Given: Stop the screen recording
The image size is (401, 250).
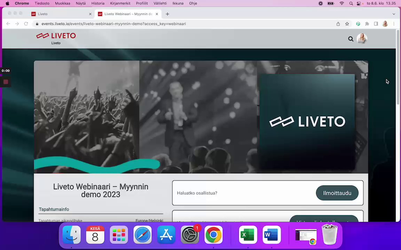Looking at the screenshot, I should [6, 82].
